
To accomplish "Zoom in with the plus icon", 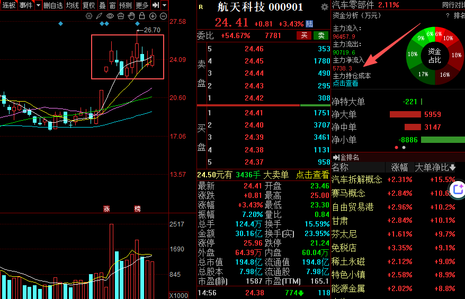I will click(x=153, y=16).
